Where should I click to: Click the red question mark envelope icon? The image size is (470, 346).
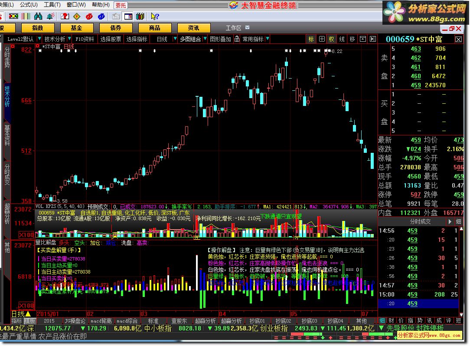[x=65, y=16]
